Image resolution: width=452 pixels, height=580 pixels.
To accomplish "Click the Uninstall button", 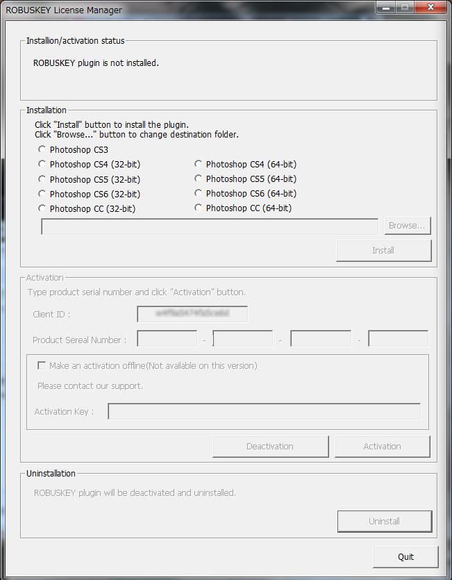I will (385, 522).
